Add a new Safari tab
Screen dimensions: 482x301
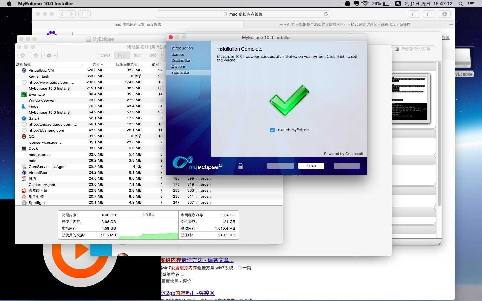(451, 24)
